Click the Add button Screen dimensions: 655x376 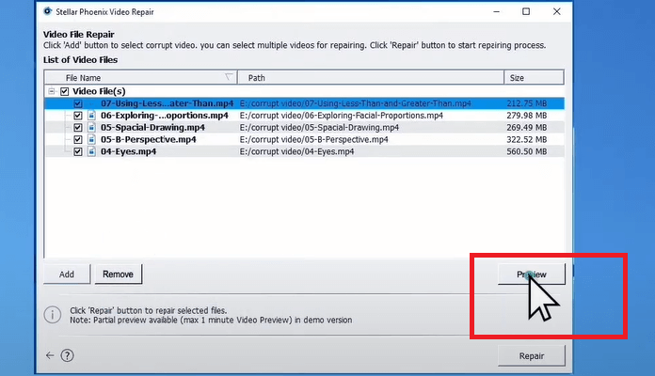point(67,274)
